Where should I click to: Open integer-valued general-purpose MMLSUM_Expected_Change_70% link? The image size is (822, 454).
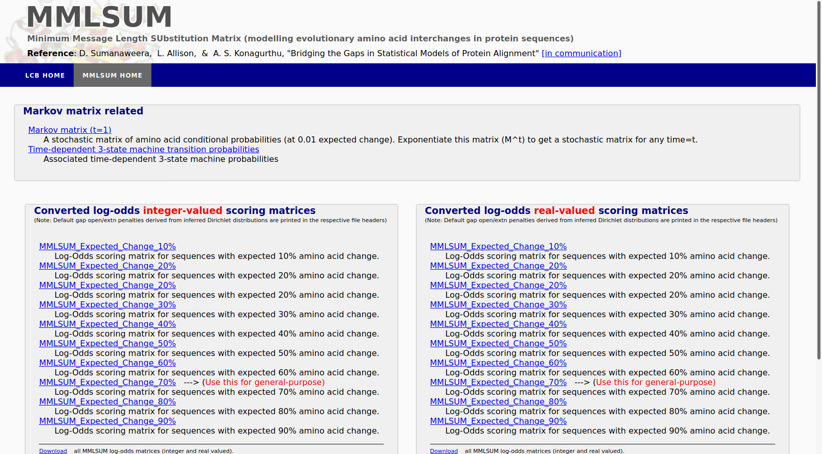[107, 383]
